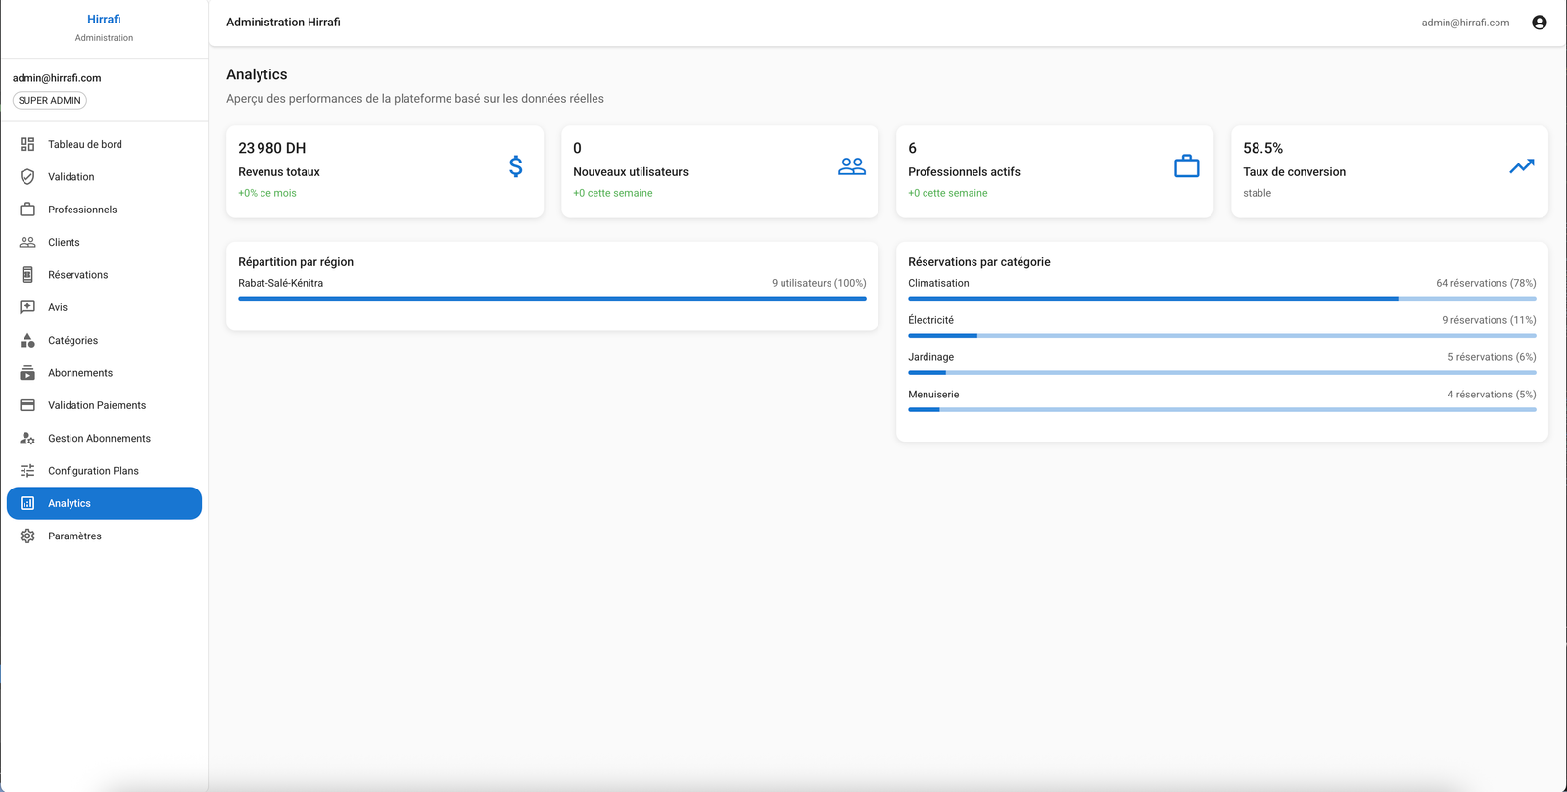Go to the Validation page

click(x=104, y=177)
